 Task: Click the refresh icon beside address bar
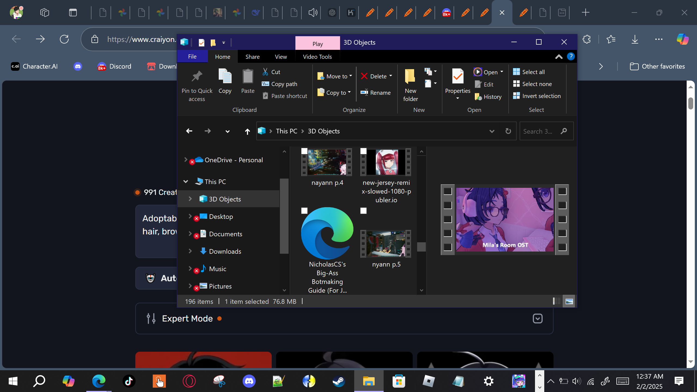tap(508, 131)
